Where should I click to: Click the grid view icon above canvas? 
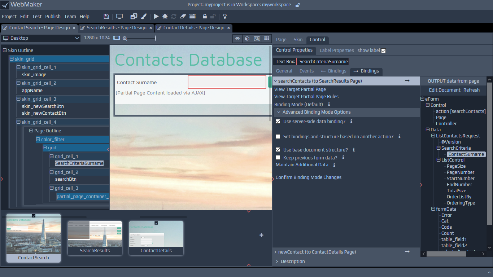coord(267,38)
